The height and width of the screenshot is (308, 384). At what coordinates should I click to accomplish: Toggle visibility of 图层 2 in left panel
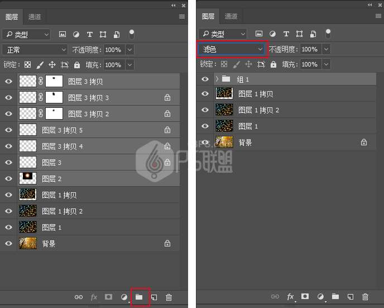tap(8, 178)
